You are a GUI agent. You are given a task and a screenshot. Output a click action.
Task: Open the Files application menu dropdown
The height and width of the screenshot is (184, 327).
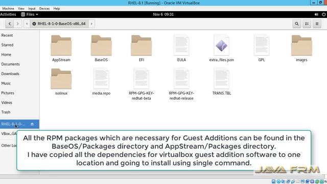(x=30, y=14)
